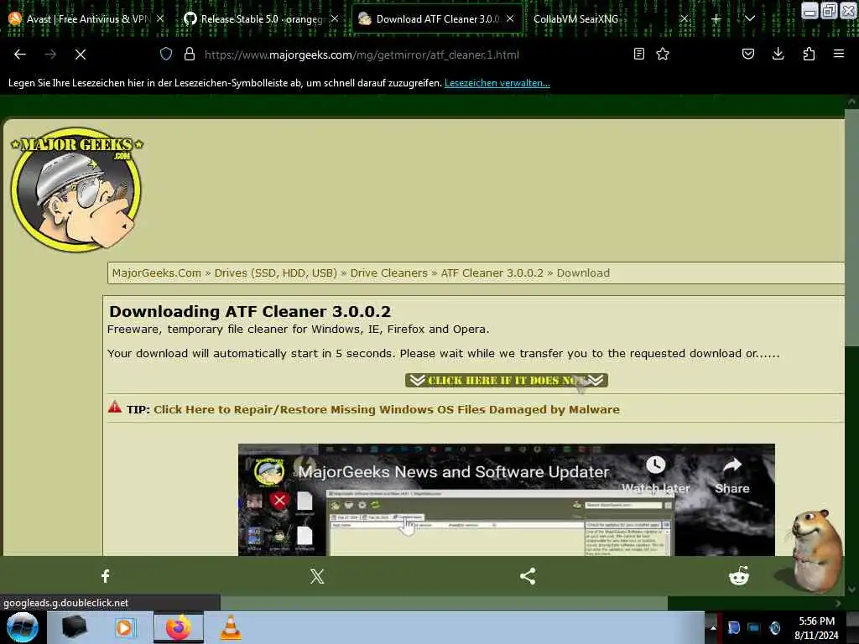Open Drives (SSD, HDD, USB) breadcrumb
859x644 pixels.
click(x=275, y=273)
